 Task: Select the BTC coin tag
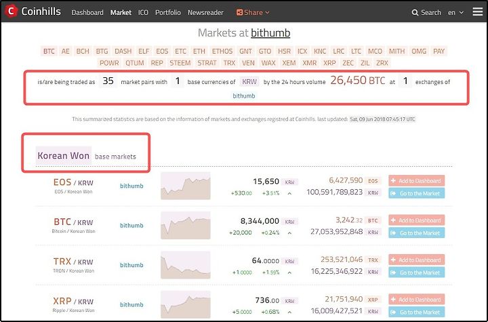point(49,51)
